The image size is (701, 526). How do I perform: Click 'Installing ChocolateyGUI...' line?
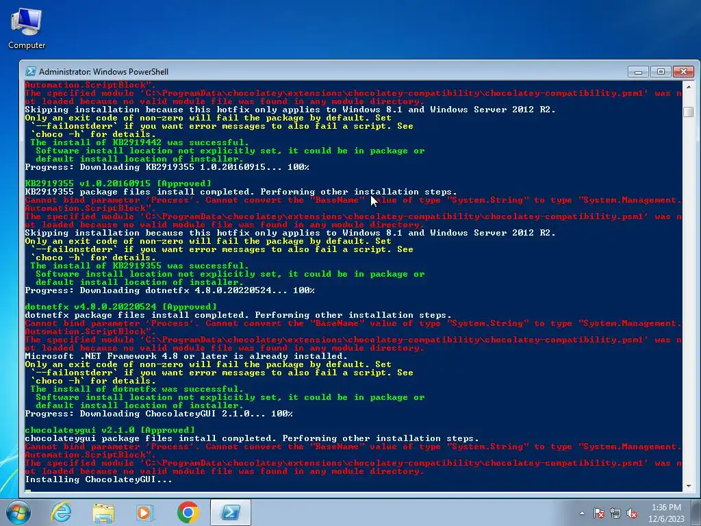[x=99, y=479]
